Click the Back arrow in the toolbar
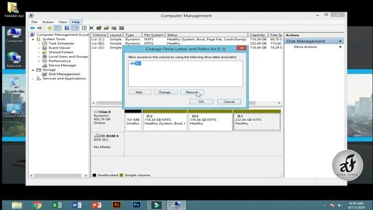 click(x=33, y=28)
